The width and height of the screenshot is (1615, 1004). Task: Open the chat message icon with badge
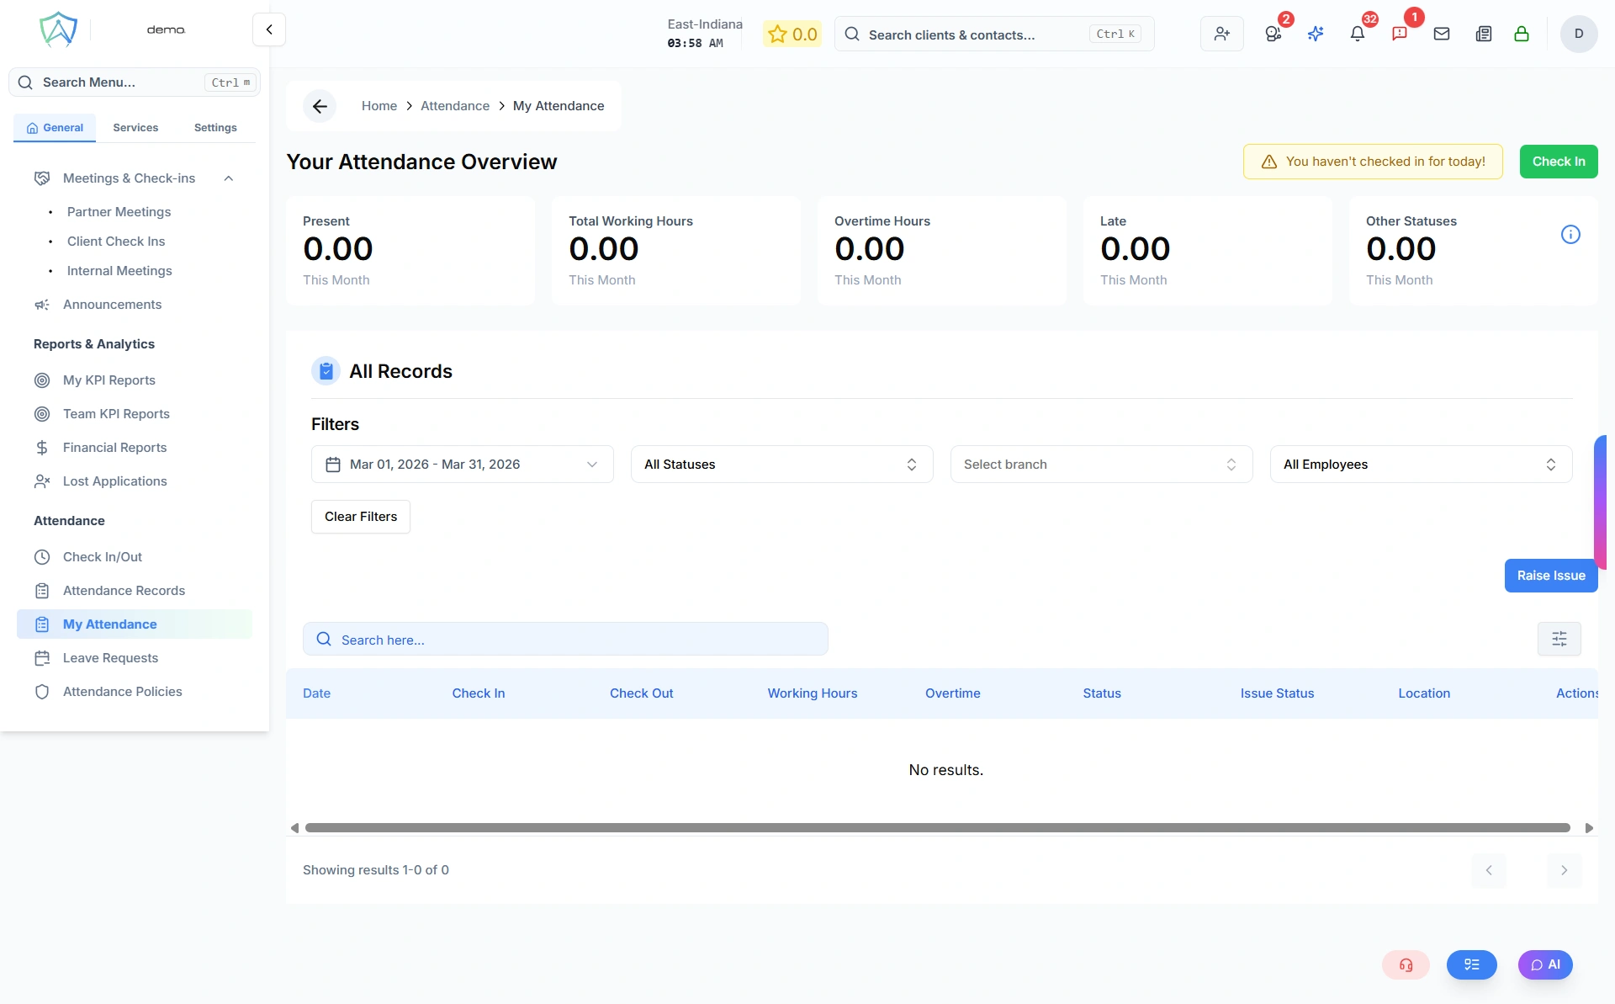[1400, 34]
